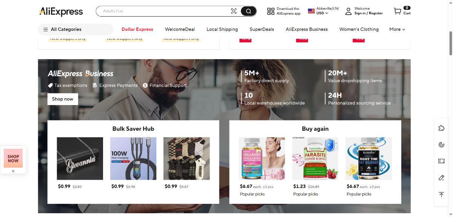Open the coupon ticket icon in sidebar
Screen dimensions: 453x217
(441, 161)
